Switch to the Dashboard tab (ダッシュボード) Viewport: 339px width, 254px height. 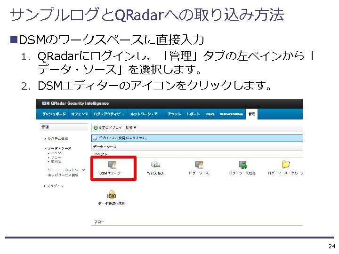click(54, 114)
